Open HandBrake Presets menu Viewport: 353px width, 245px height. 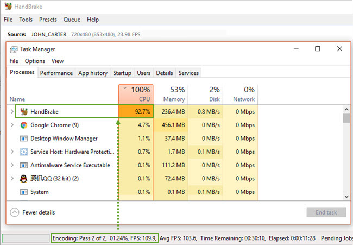point(48,20)
